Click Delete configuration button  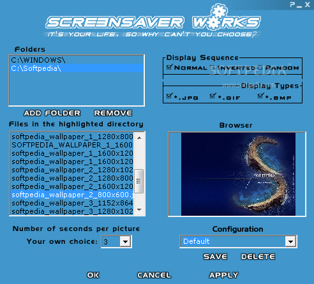(x=258, y=257)
